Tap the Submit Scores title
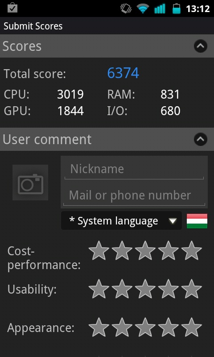This screenshot has height=357, width=214. (33, 26)
